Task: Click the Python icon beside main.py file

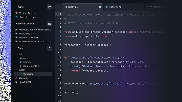Action: [21, 62]
